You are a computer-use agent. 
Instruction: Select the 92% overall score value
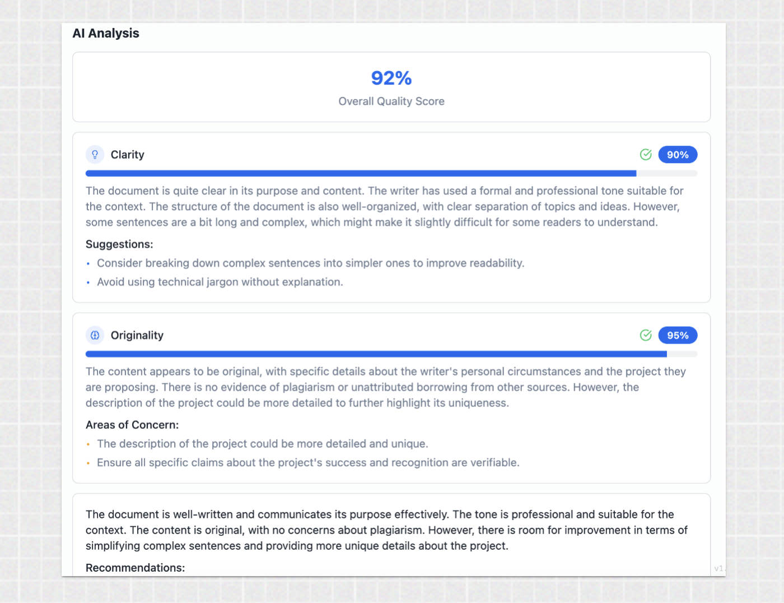point(391,78)
